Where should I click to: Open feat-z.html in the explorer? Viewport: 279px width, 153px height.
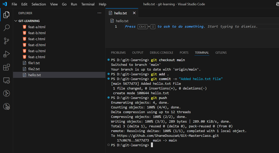(59, 57)
